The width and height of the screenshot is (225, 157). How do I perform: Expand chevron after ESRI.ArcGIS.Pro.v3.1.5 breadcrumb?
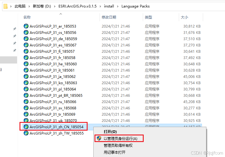pyautogui.click(x=100, y=6)
